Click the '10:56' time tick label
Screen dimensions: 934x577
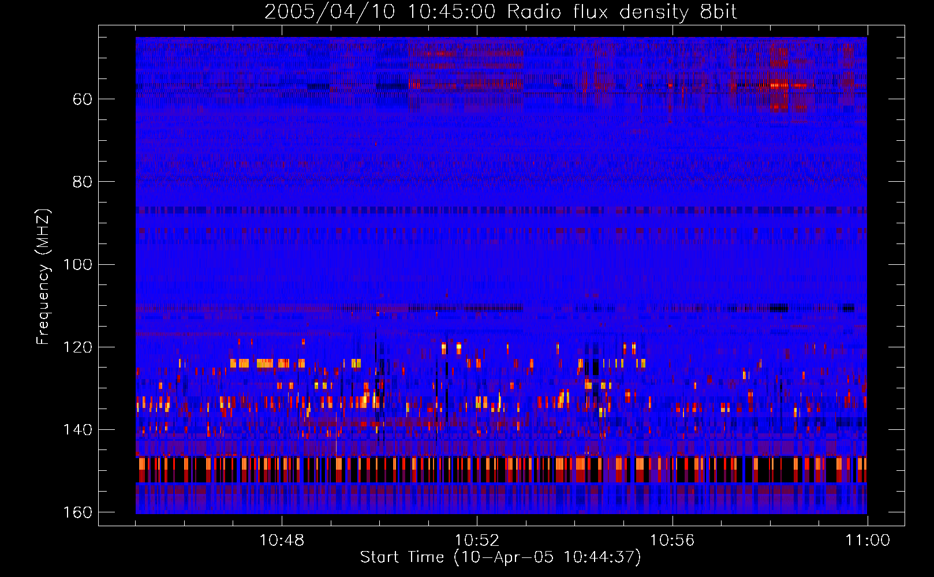672,541
